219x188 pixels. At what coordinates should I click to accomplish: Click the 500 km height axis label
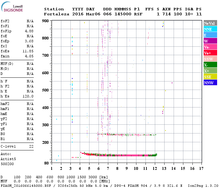click(45, 90)
